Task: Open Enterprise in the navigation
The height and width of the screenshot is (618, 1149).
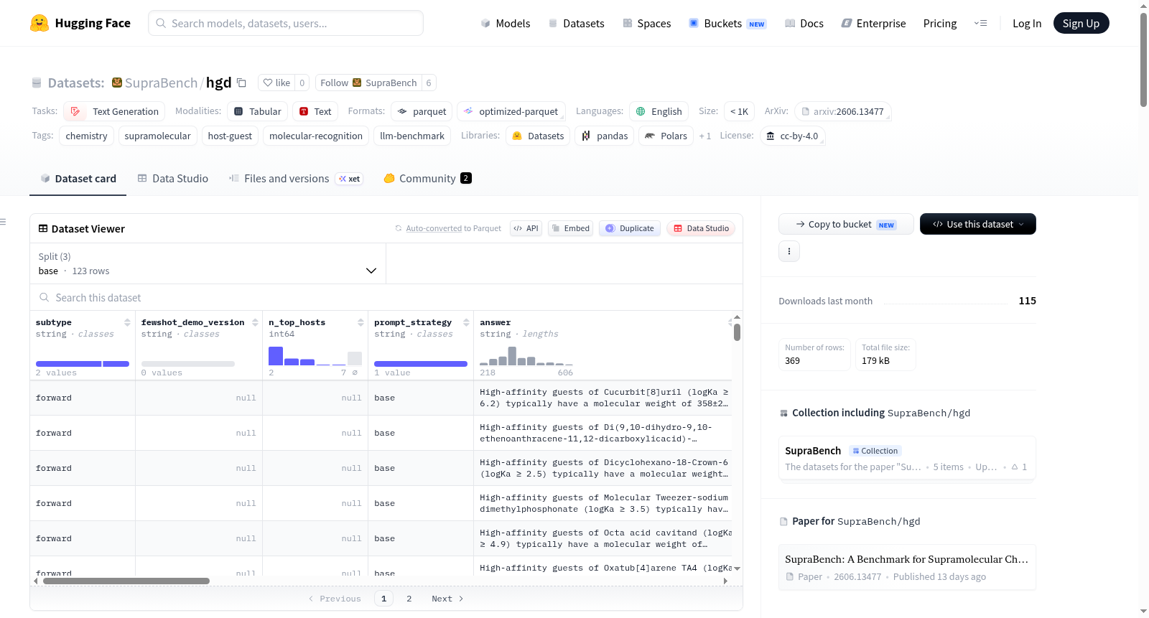Action: click(873, 23)
